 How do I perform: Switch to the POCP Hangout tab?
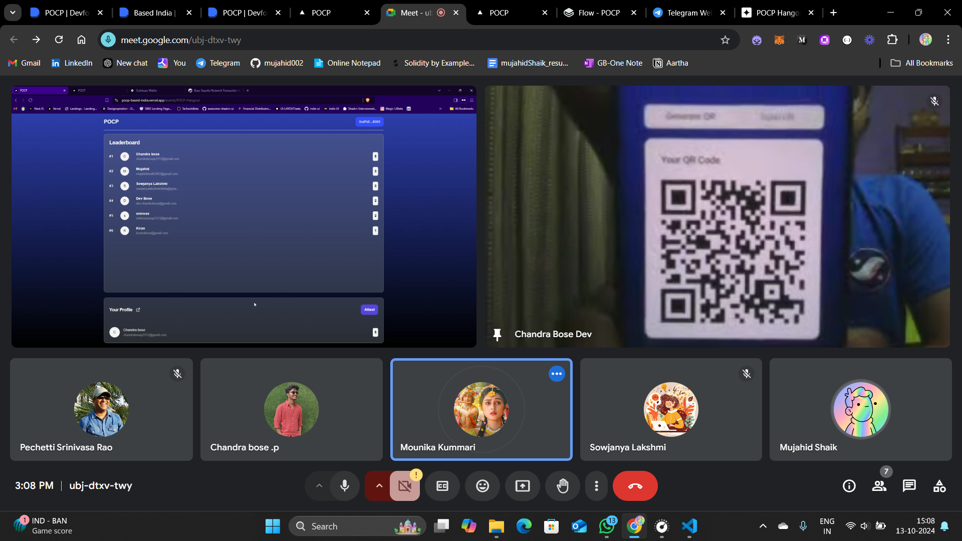tap(777, 13)
